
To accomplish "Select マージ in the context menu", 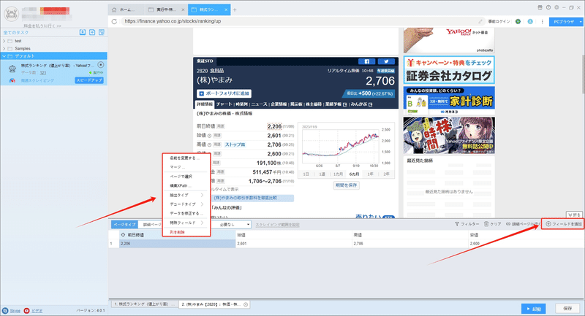I will tap(186, 167).
